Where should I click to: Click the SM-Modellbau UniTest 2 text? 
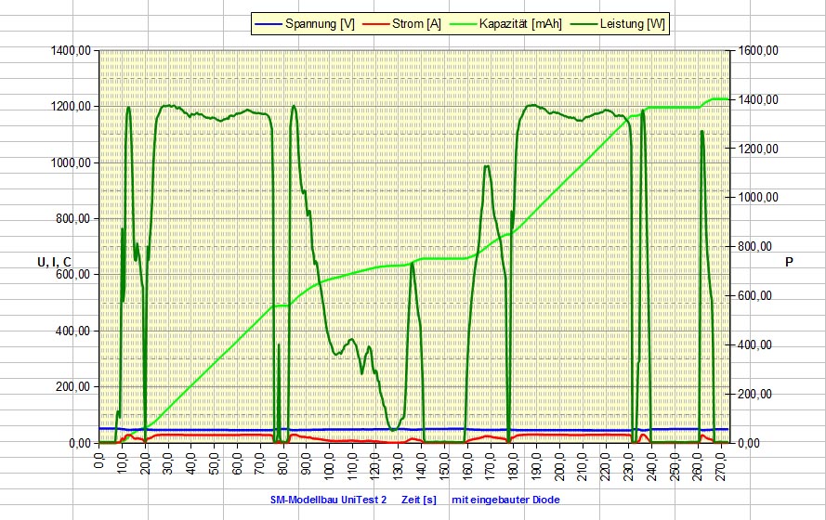(327, 500)
